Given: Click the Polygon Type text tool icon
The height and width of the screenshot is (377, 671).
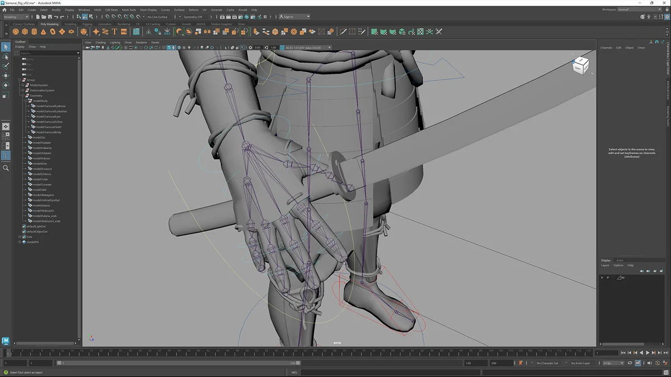Looking at the screenshot, I should 115,32.
